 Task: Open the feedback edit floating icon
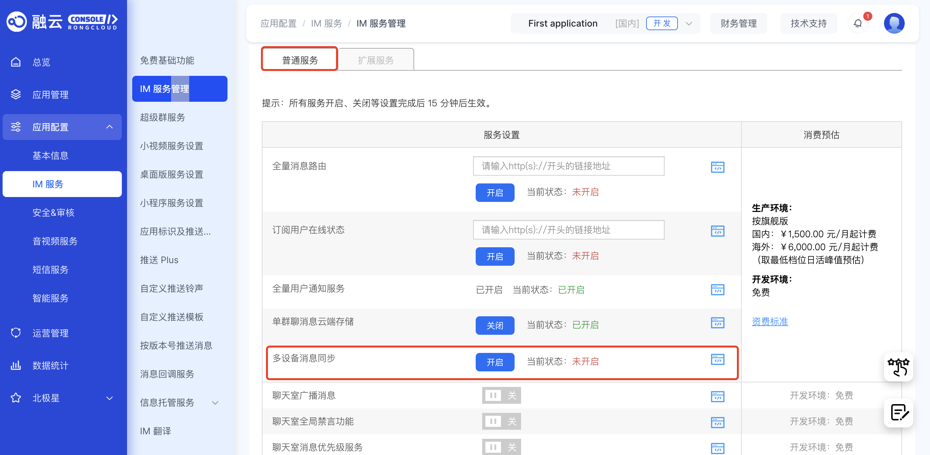(898, 413)
